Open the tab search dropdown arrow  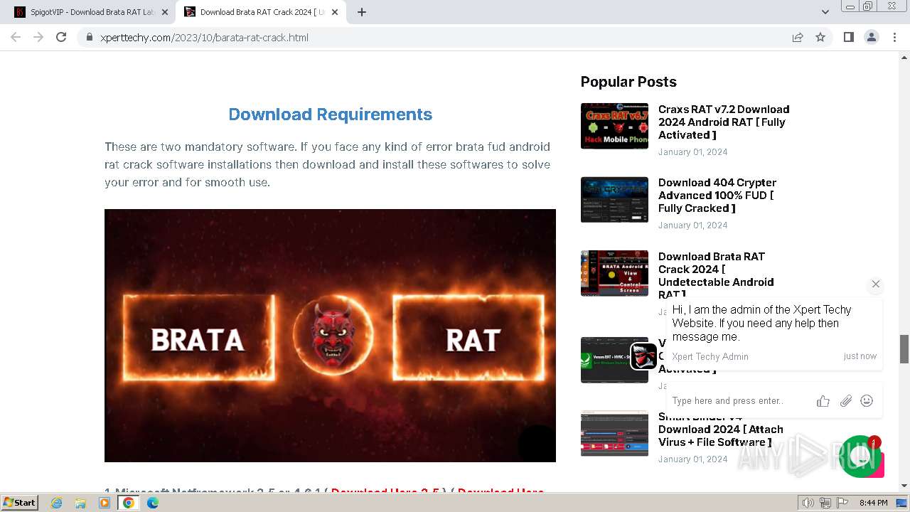click(x=825, y=12)
